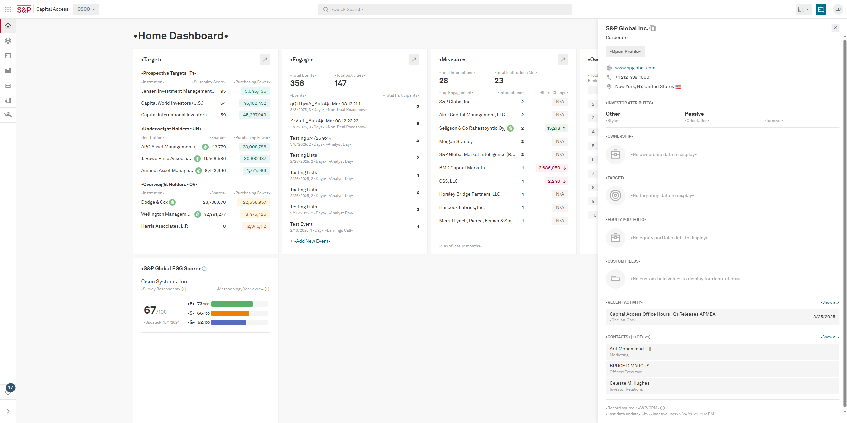The image size is (847, 423).
Task: Click into the Quick Search field
Action: coord(445,9)
